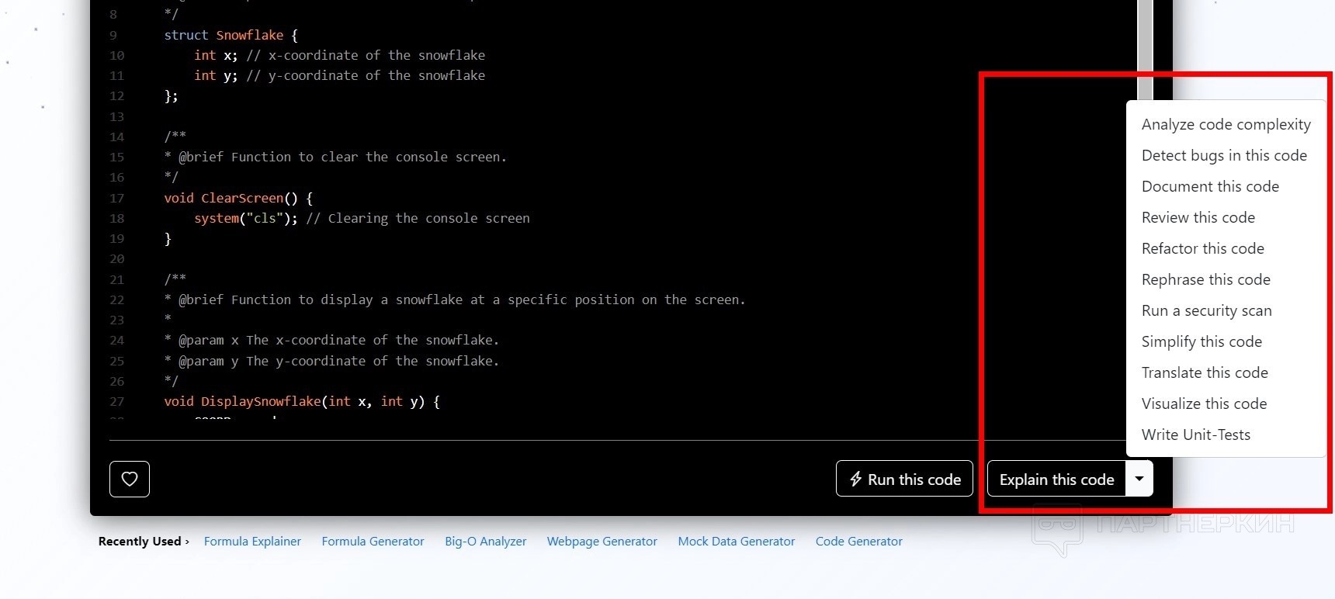This screenshot has height=599, width=1335.
Task: Click the Explain this code button
Action: 1056,479
